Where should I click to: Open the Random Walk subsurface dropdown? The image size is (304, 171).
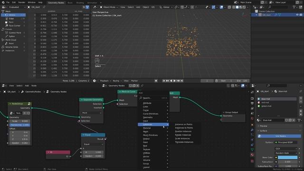[x=286, y=153]
